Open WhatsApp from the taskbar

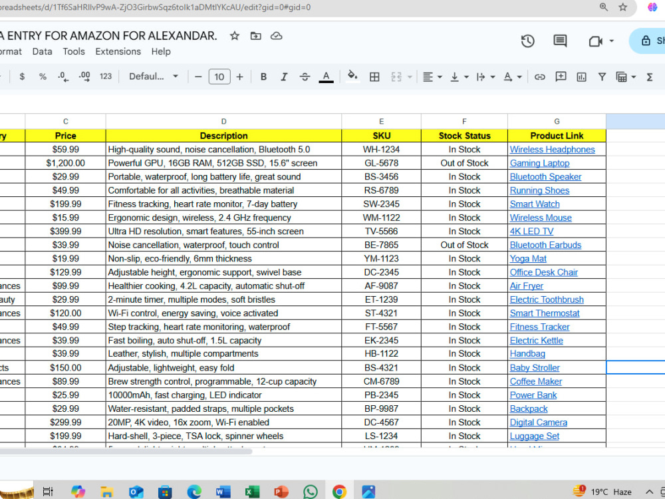pos(311,492)
